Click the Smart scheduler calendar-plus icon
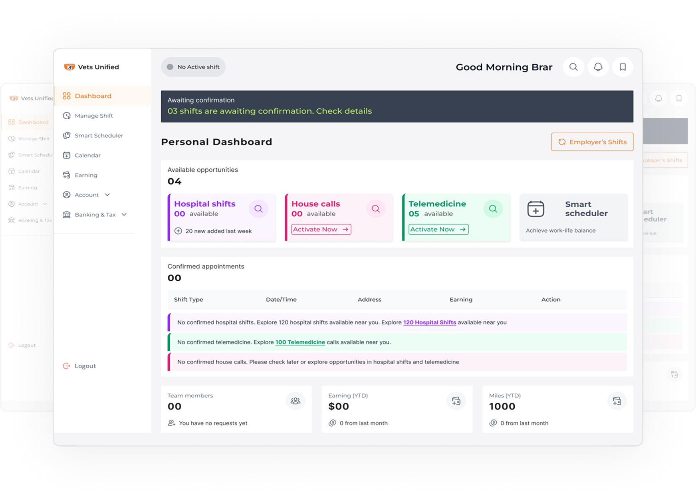Screen dimensions: 696x504 pos(535,209)
